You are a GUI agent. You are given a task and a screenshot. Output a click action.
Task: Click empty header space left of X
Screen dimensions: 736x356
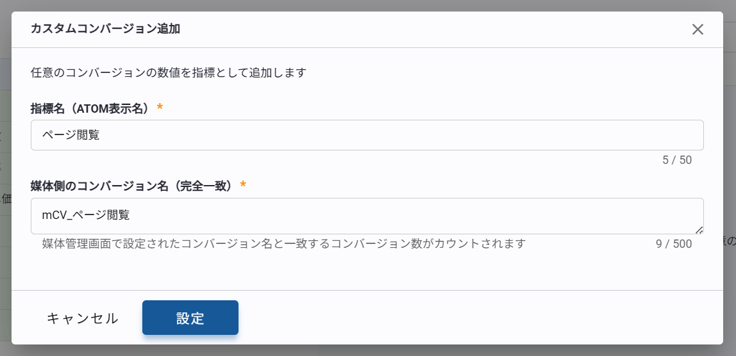click(x=449, y=29)
